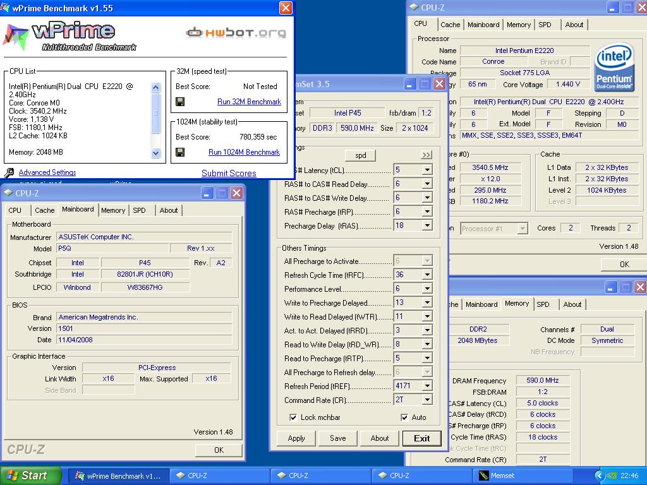Open the RAS# to CAS# Read Delay dropdown
647x485 pixels.
427,184
